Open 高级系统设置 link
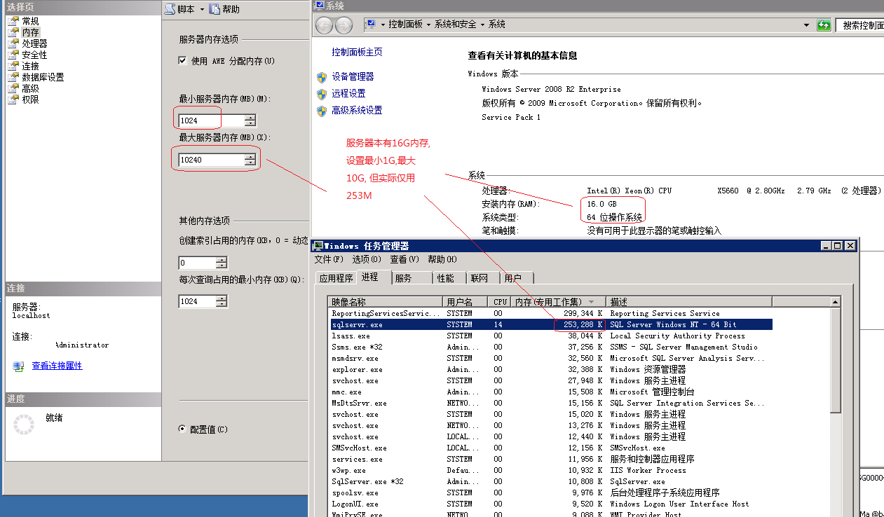This screenshot has width=884, height=517. click(357, 110)
